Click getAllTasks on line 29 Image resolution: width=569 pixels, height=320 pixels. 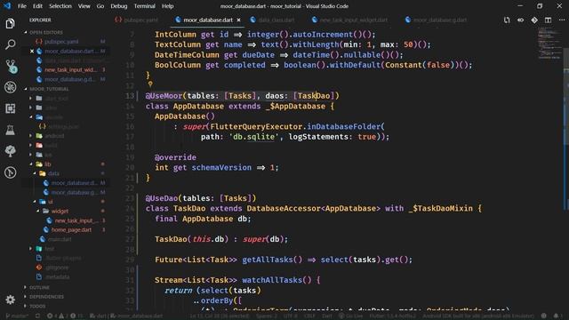click(x=272, y=260)
